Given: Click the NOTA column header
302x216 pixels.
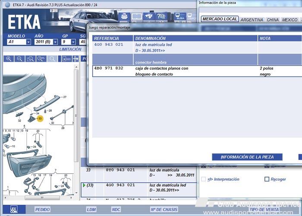Looking at the screenshot, I should point(280,38).
